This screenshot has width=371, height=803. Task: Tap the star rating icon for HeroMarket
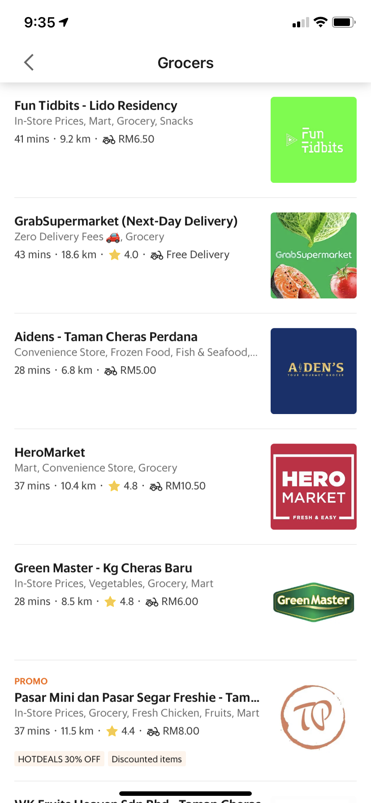(x=114, y=486)
